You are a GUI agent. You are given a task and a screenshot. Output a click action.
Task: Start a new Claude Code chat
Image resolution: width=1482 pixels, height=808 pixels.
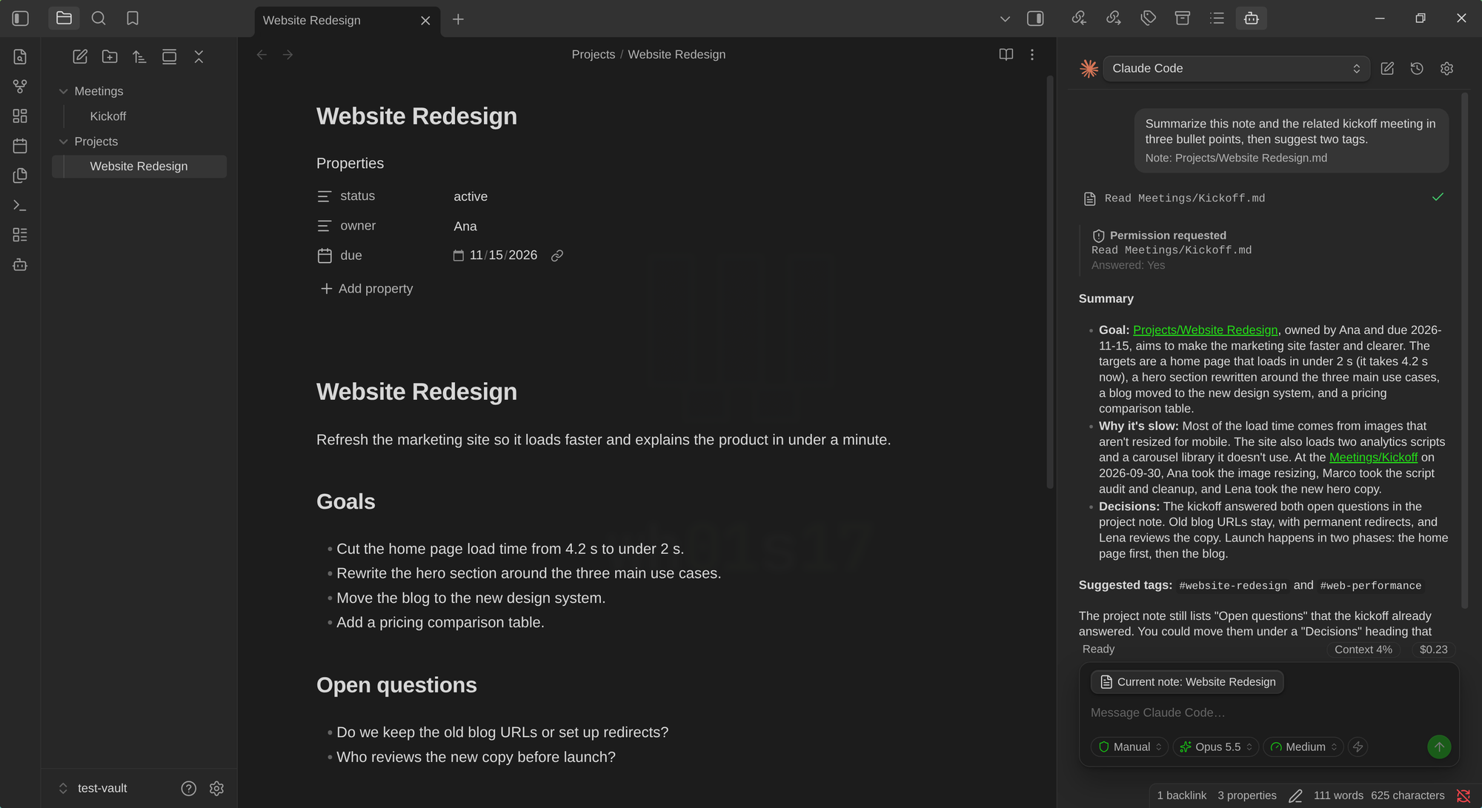click(x=1387, y=68)
